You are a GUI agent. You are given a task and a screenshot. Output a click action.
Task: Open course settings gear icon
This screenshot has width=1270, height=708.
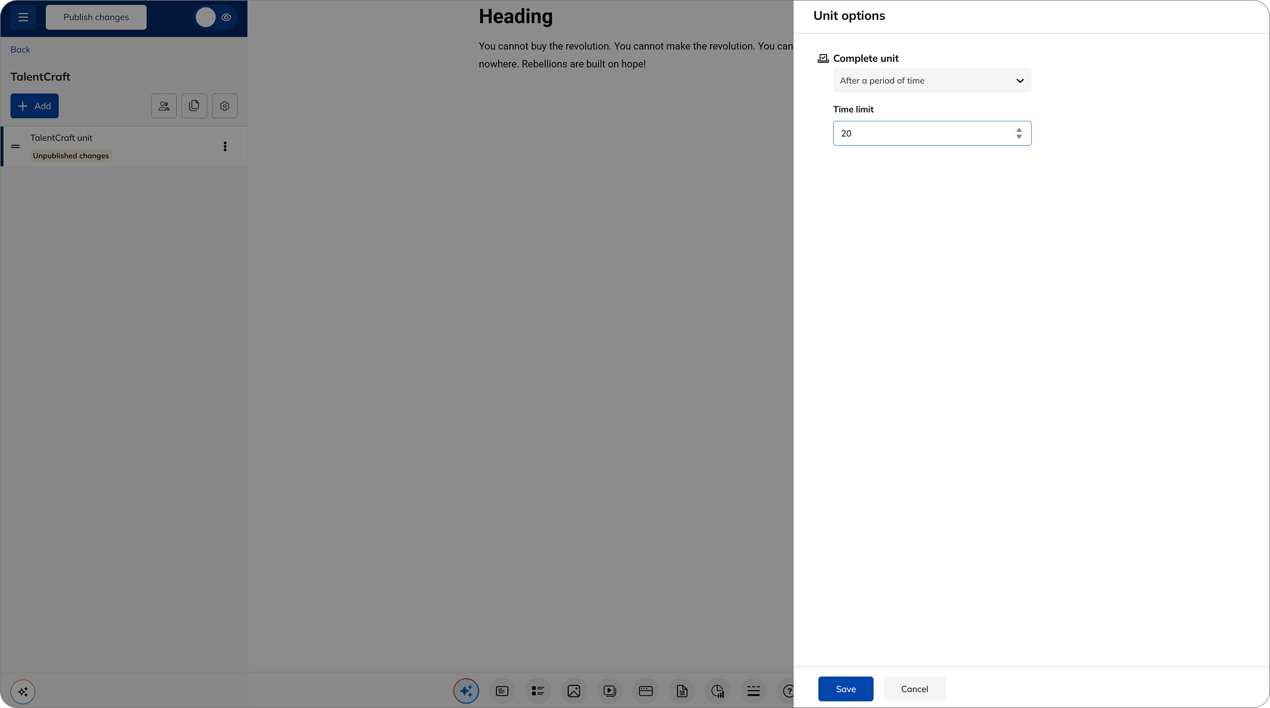click(225, 106)
